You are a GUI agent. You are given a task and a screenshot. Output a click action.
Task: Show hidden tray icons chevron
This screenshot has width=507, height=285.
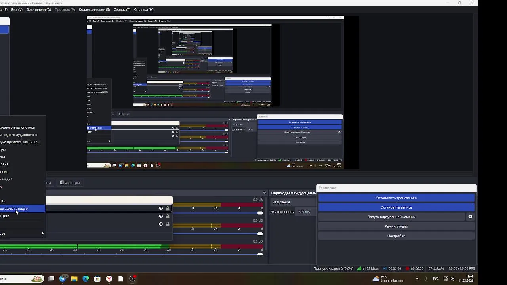(417, 279)
